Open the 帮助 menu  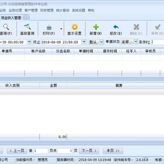[91, 10]
